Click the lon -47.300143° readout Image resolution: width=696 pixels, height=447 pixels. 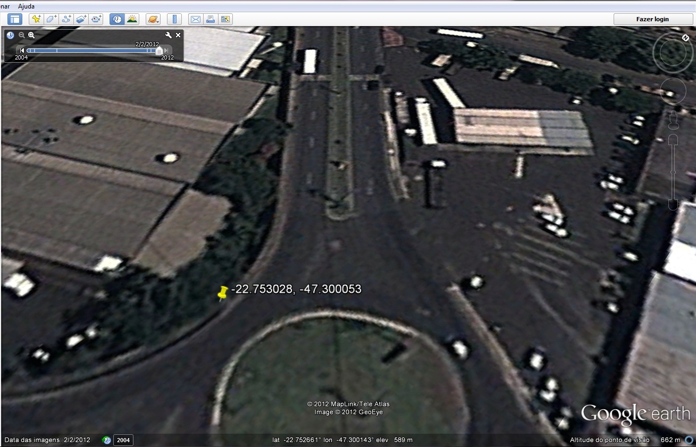[348, 440]
